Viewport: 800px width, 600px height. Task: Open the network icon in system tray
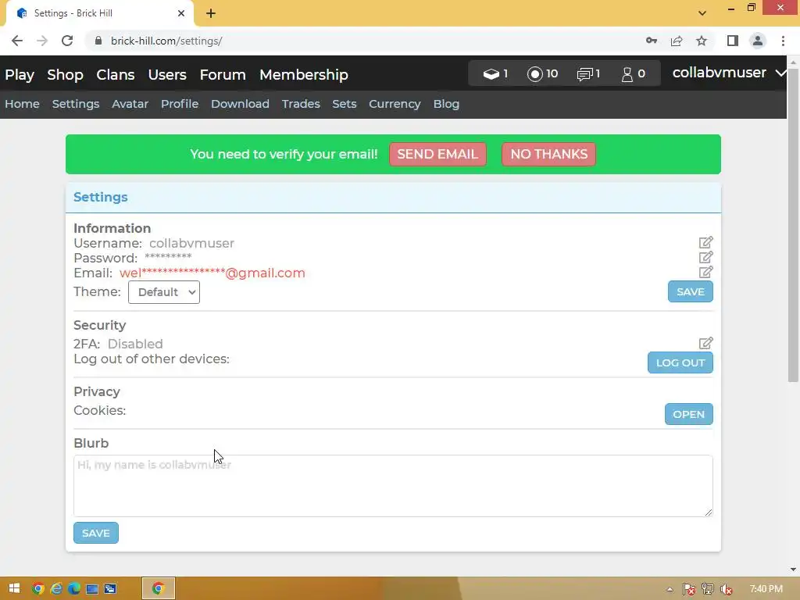click(x=708, y=589)
